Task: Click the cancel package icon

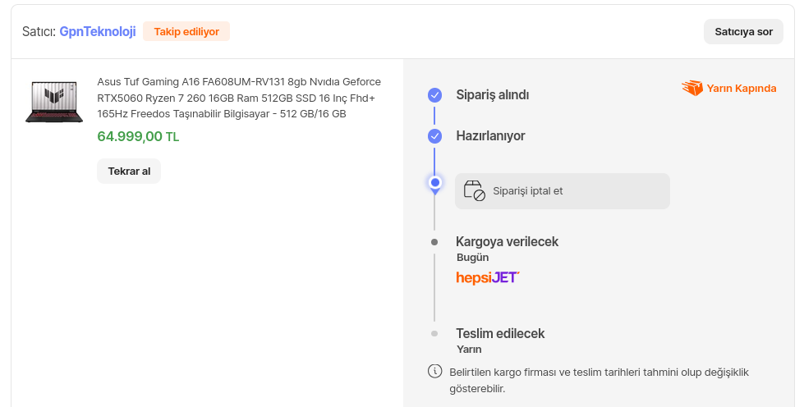Action: [x=475, y=190]
